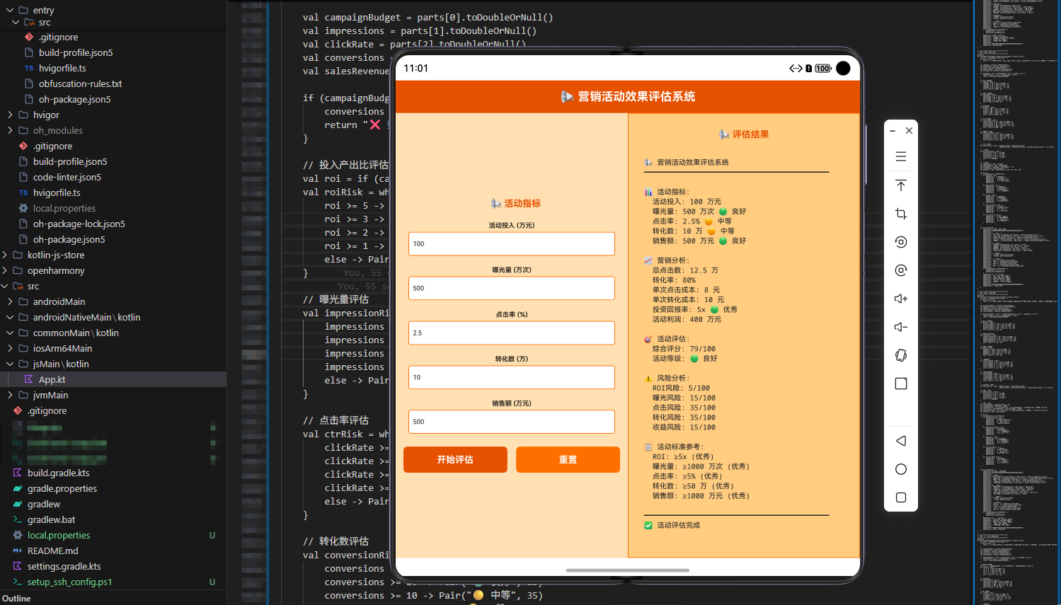Open build-profile.json5 under entry

coord(76,52)
